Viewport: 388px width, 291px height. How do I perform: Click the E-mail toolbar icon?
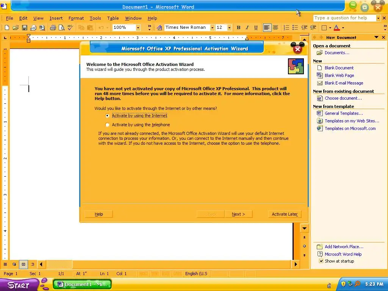coord(33,27)
